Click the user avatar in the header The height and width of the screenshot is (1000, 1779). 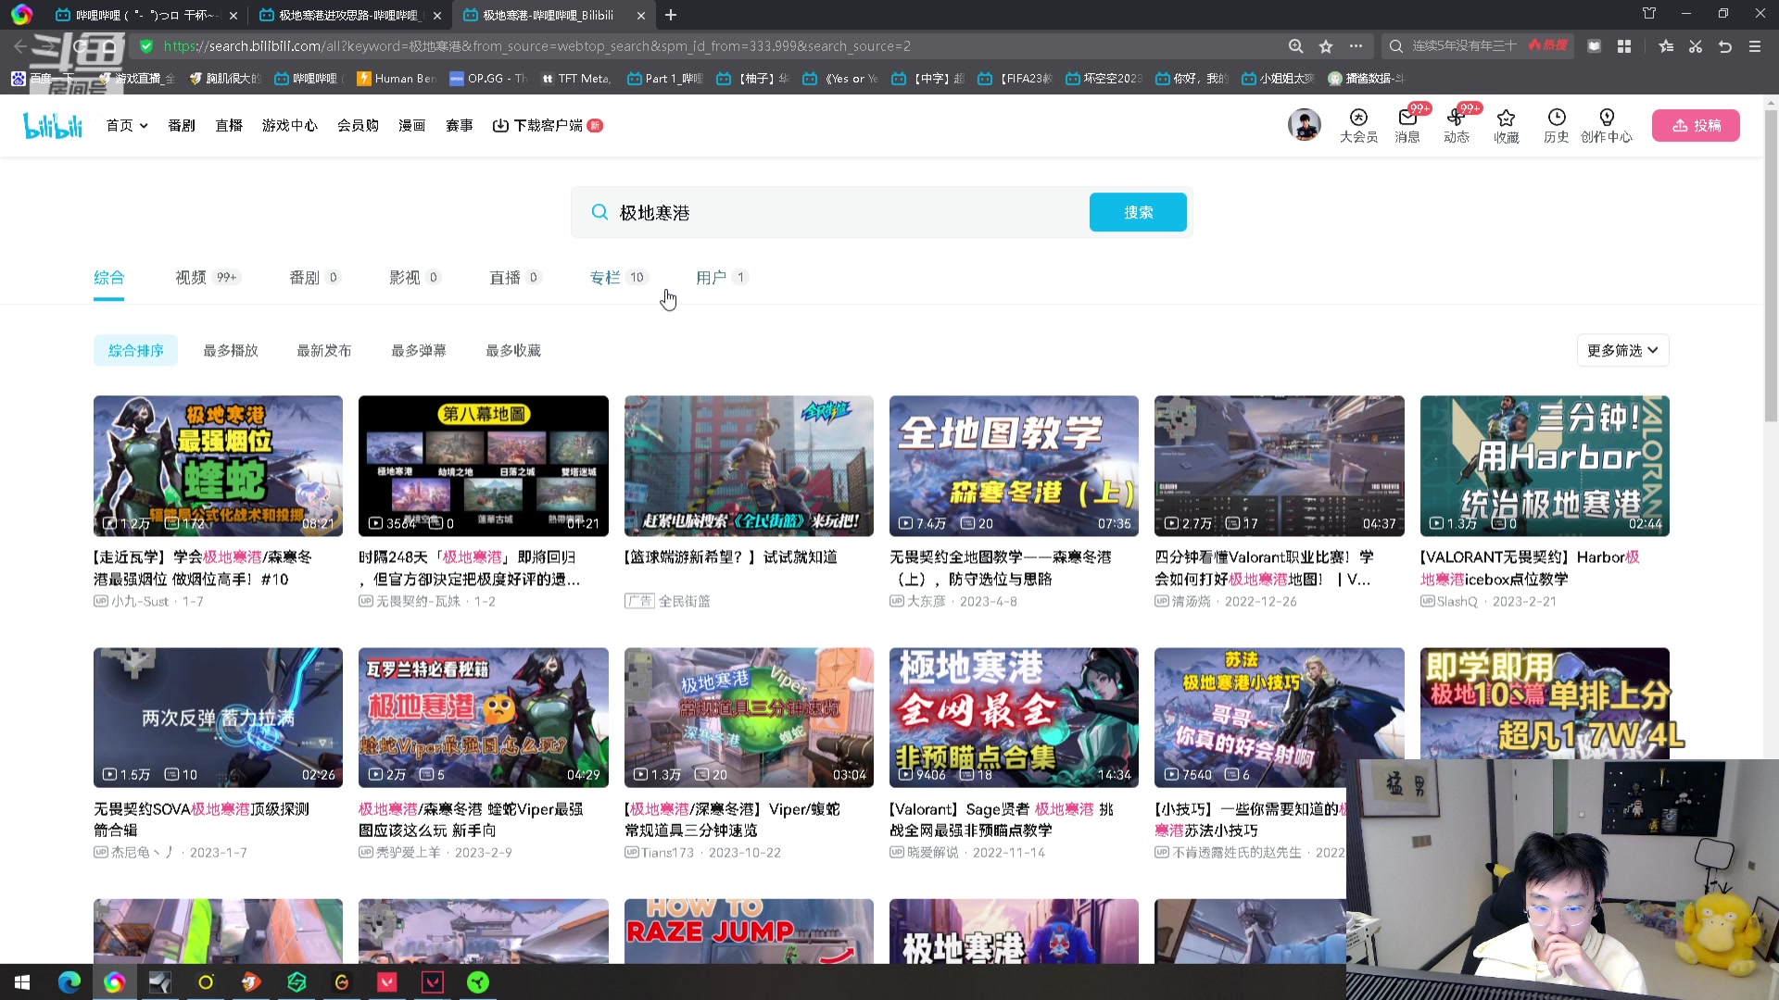pyautogui.click(x=1305, y=124)
